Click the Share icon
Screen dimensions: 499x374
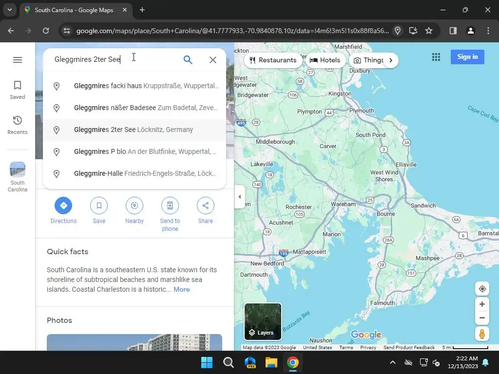click(205, 206)
